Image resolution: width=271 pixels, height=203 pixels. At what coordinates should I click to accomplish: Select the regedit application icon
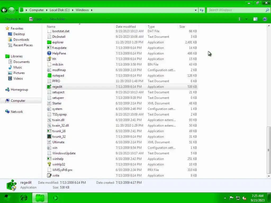click(49, 87)
